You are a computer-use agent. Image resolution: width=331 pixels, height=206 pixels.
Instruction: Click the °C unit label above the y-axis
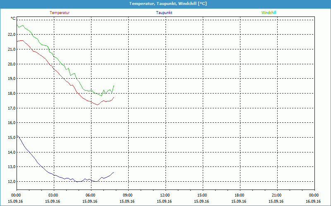pos(13,19)
